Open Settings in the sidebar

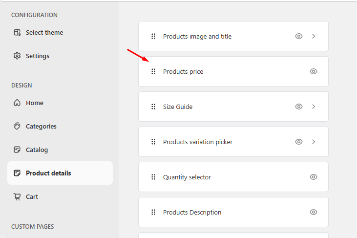click(x=60, y=56)
